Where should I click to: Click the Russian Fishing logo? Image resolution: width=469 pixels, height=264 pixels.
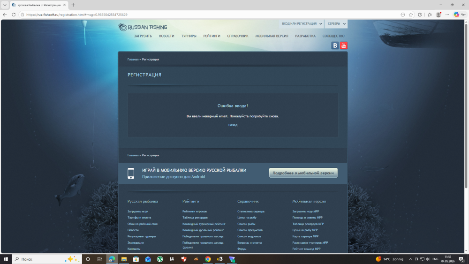(x=143, y=27)
